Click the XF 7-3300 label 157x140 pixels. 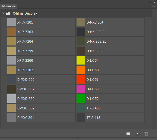coord(25,60)
